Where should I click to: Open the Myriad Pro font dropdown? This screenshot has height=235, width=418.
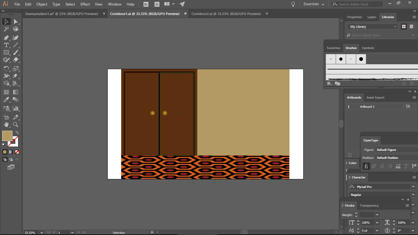413,187
